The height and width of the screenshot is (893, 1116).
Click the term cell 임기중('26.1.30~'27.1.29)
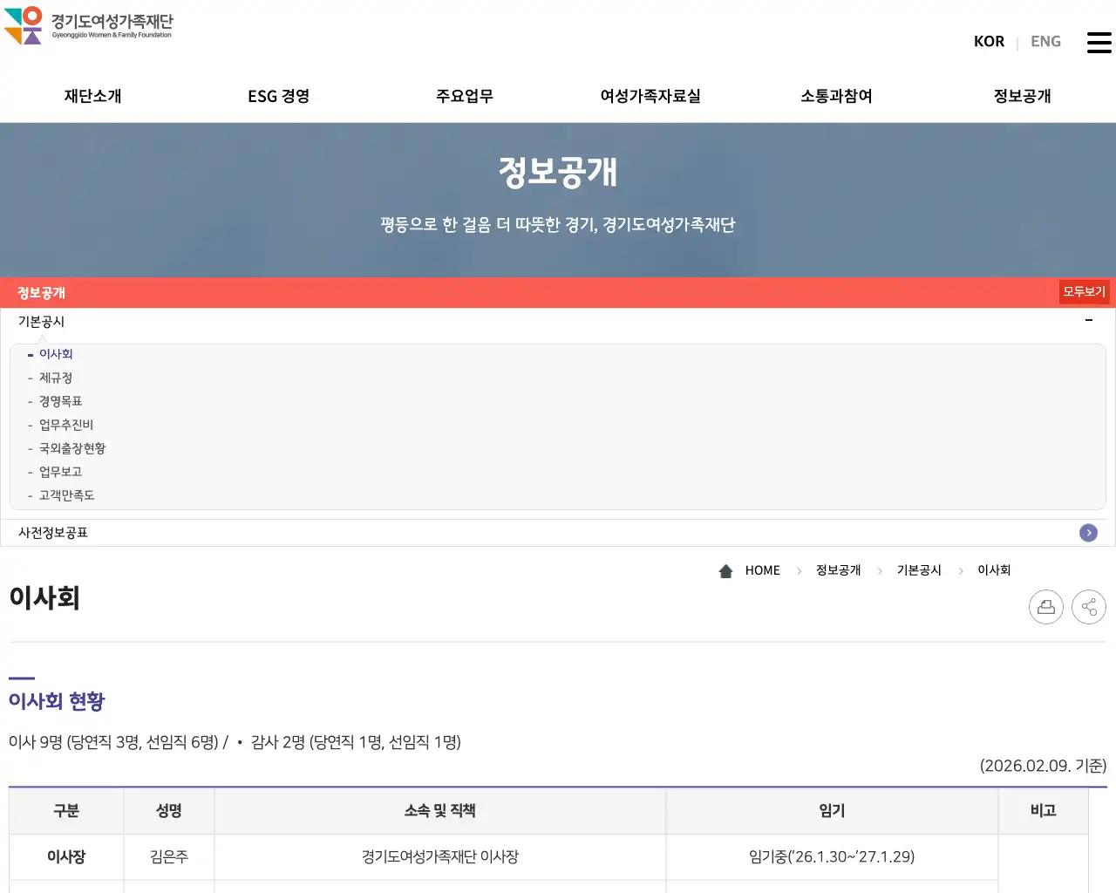(x=833, y=857)
